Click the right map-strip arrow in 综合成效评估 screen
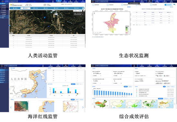The height and width of the screenshot is (122, 177). click(175, 104)
